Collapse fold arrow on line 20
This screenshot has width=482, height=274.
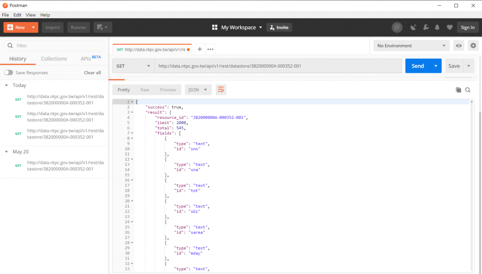[x=132, y=201]
